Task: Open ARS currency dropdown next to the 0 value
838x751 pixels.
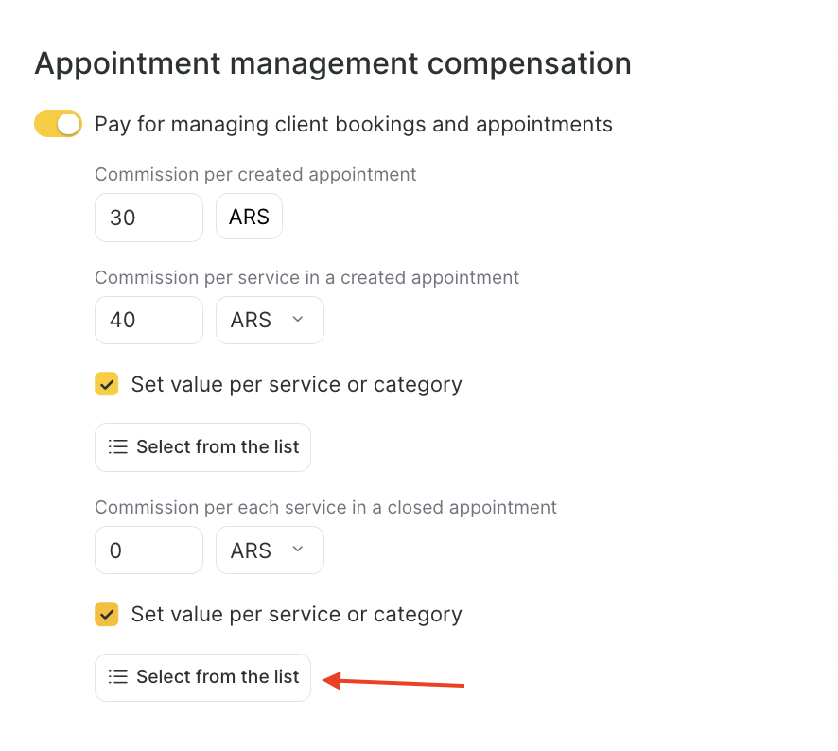Action: pyautogui.click(x=270, y=550)
